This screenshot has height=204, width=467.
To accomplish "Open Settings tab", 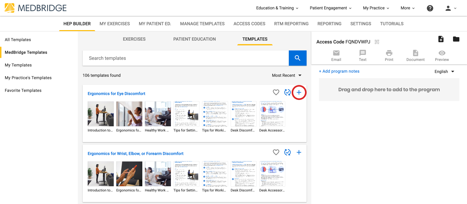I will 361,24.
